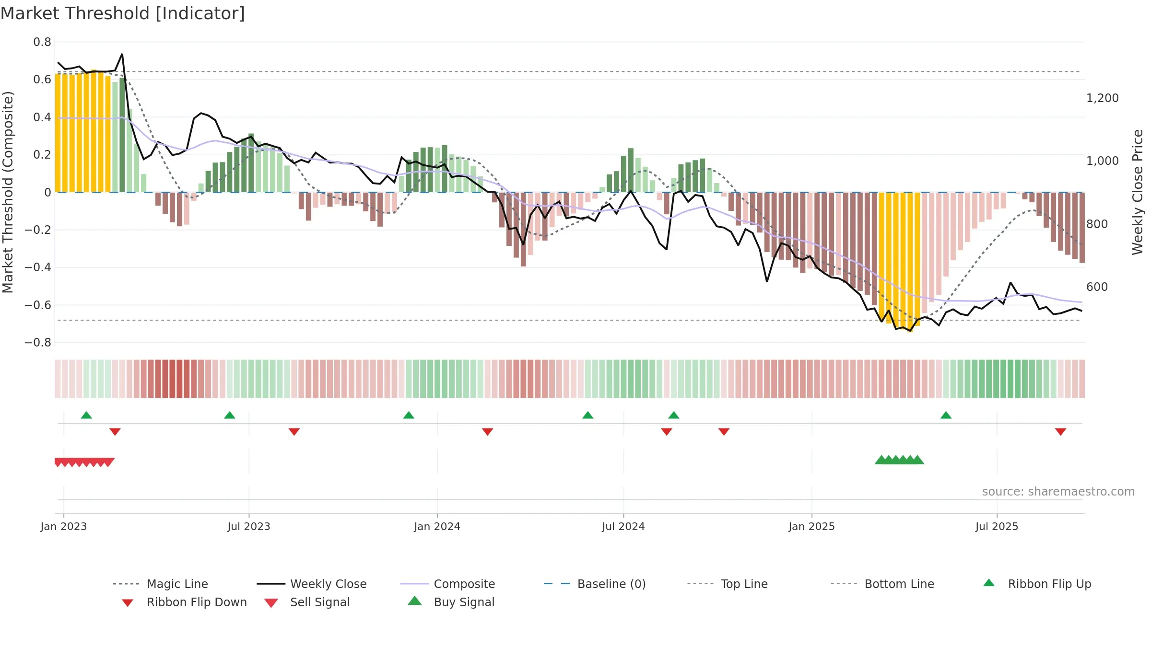Click the 800 right axis price label

[1097, 224]
